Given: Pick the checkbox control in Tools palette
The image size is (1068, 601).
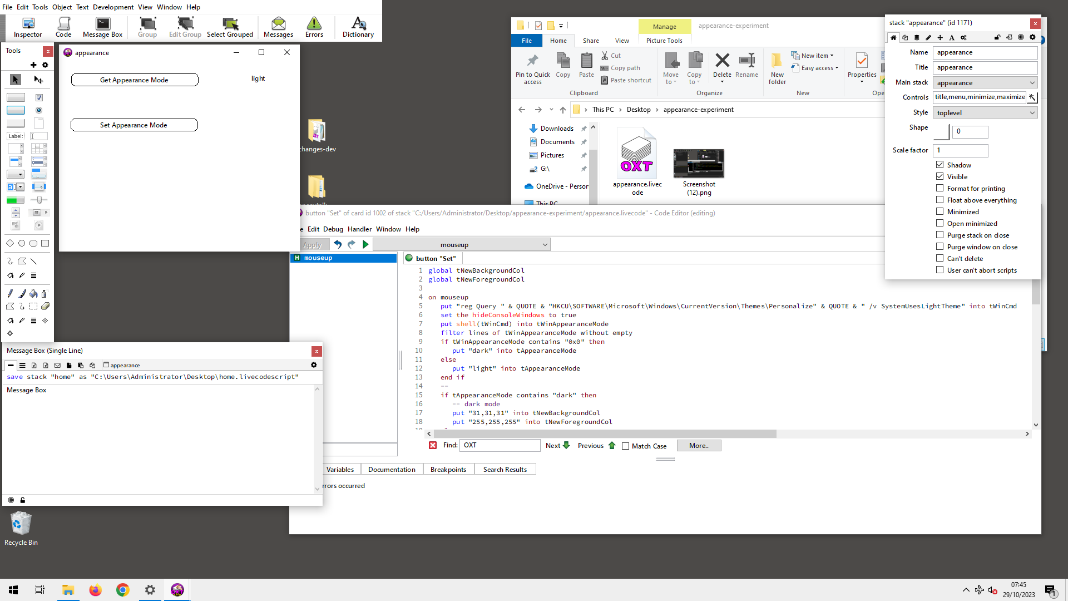Looking at the screenshot, I should [39, 97].
